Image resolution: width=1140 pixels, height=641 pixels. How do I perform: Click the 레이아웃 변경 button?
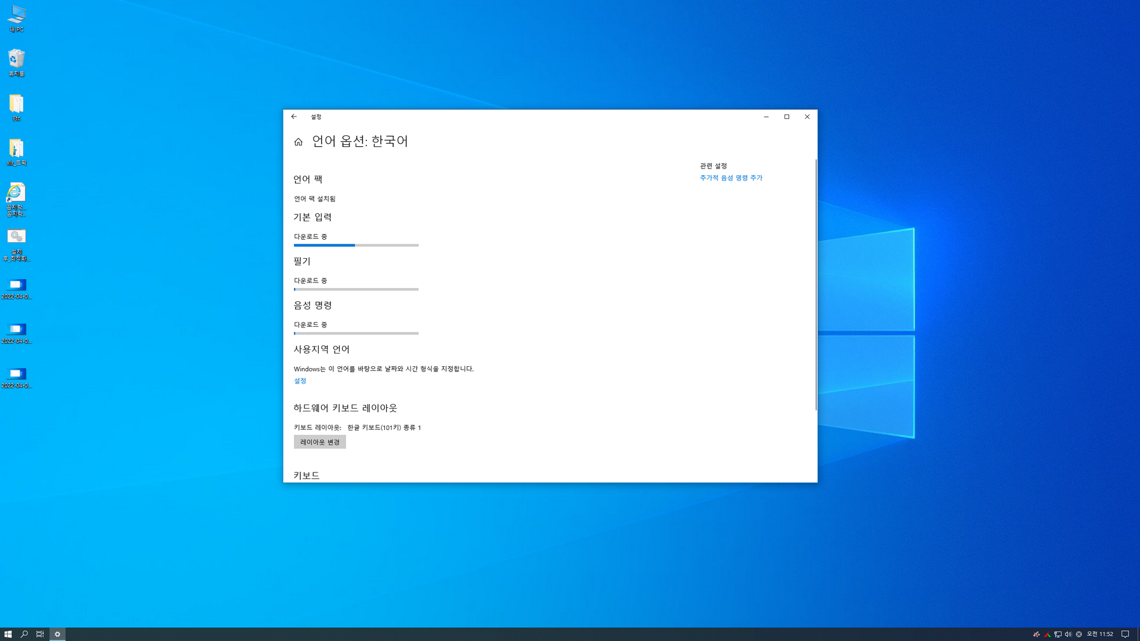pos(320,442)
